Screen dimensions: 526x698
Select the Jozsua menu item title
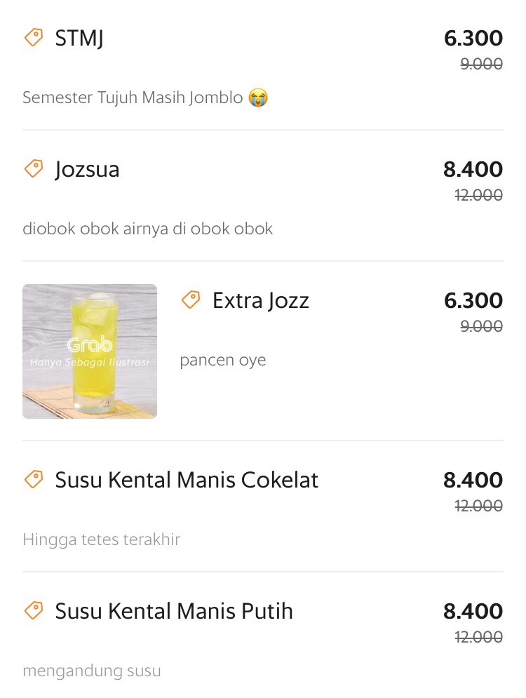pos(87,170)
